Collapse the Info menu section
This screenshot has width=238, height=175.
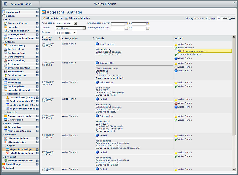(x=3, y=20)
